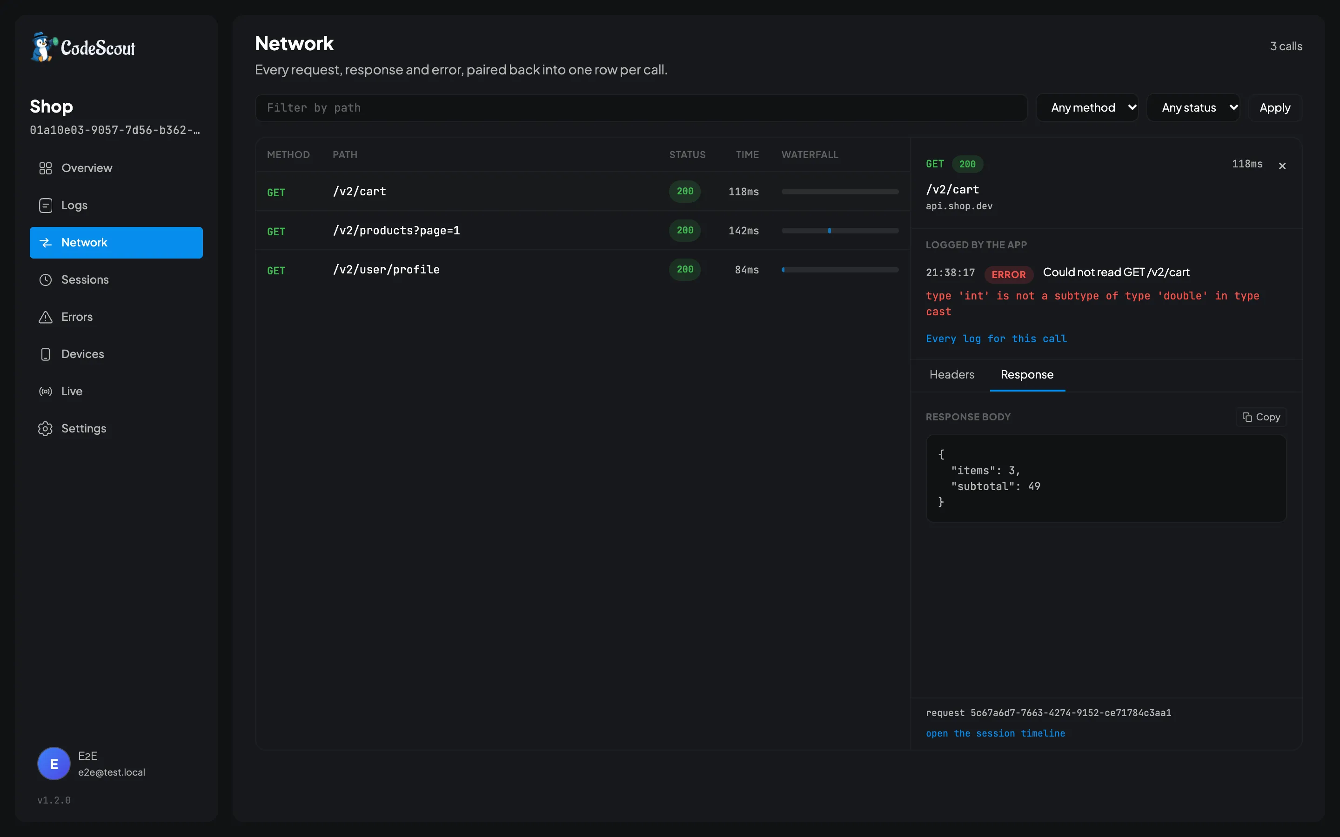Switch to the Headers tab
1340x837 pixels.
[x=952, y=375]
